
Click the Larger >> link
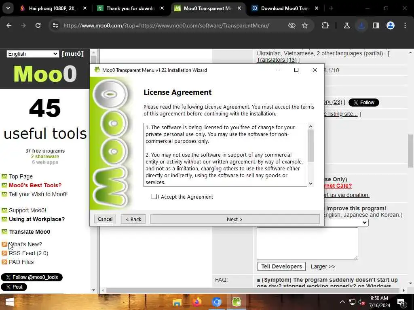(x=323, y=266)
